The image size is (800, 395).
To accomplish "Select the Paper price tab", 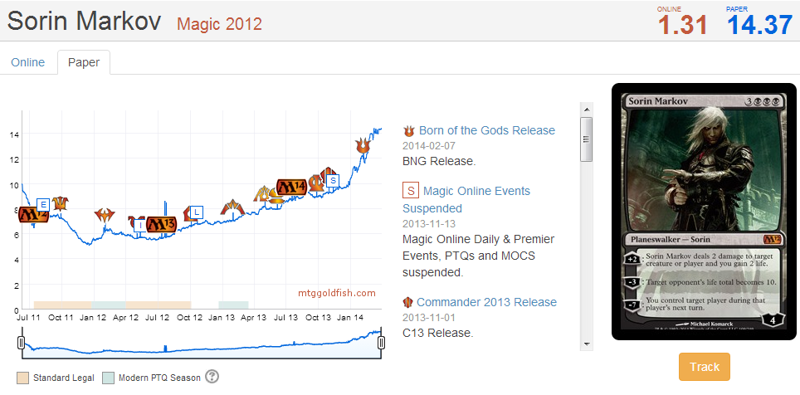I will point(84,62).
